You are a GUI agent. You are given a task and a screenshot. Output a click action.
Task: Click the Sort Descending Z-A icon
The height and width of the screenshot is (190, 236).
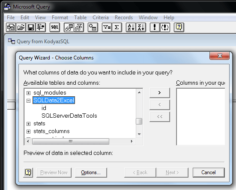coord(141,27)
